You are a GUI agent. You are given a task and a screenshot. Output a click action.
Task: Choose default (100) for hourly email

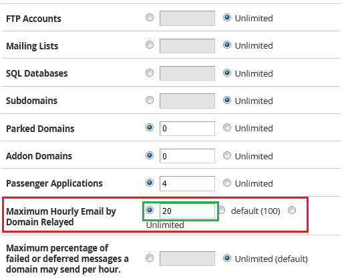point(222,210)
